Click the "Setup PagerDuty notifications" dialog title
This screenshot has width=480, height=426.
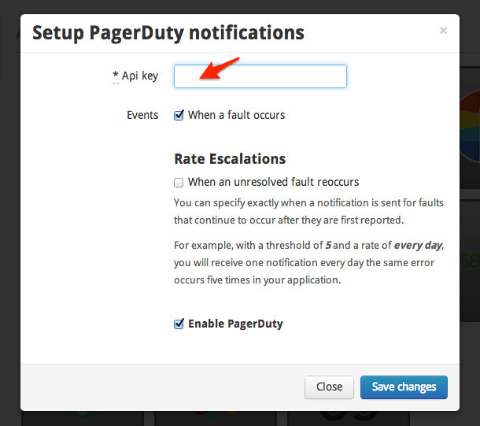click(168, 32)
